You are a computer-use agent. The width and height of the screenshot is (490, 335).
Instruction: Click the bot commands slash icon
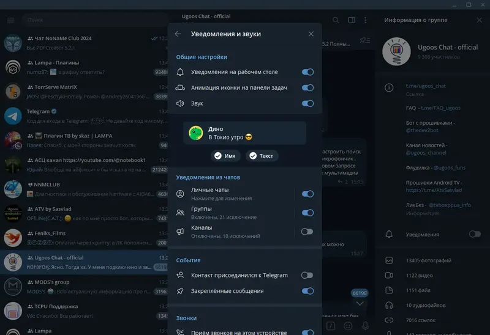331,326
